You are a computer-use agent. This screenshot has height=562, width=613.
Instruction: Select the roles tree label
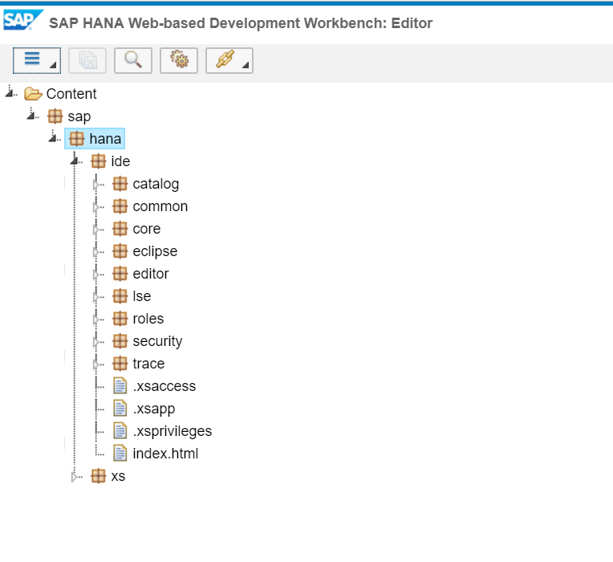point(148,319)
